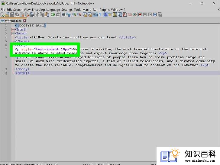The image size is (220, 165).
Task: Click the </html> closing tag on line 10
Action: point(22,73)
